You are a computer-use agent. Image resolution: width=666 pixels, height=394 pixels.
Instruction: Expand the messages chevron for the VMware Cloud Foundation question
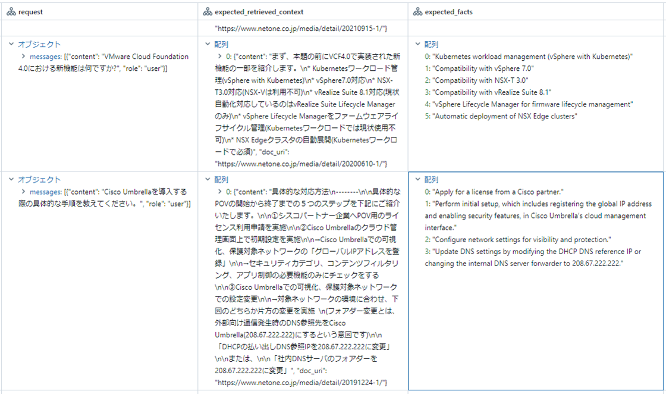(23, 56)
